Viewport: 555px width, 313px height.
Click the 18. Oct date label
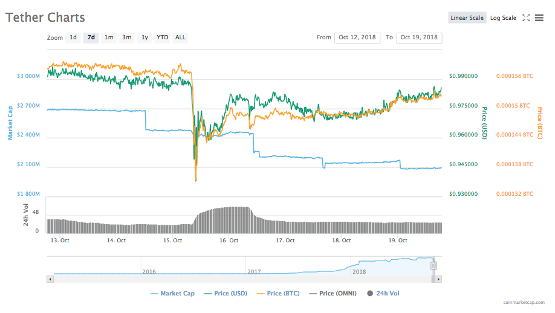[x=341, y=240]
